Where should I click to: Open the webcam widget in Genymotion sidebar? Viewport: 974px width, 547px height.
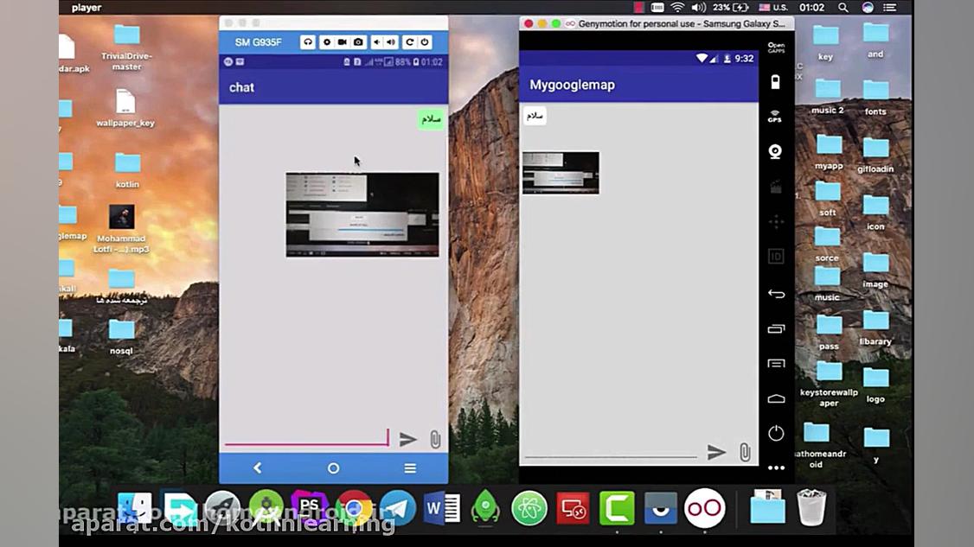[775, 151]
